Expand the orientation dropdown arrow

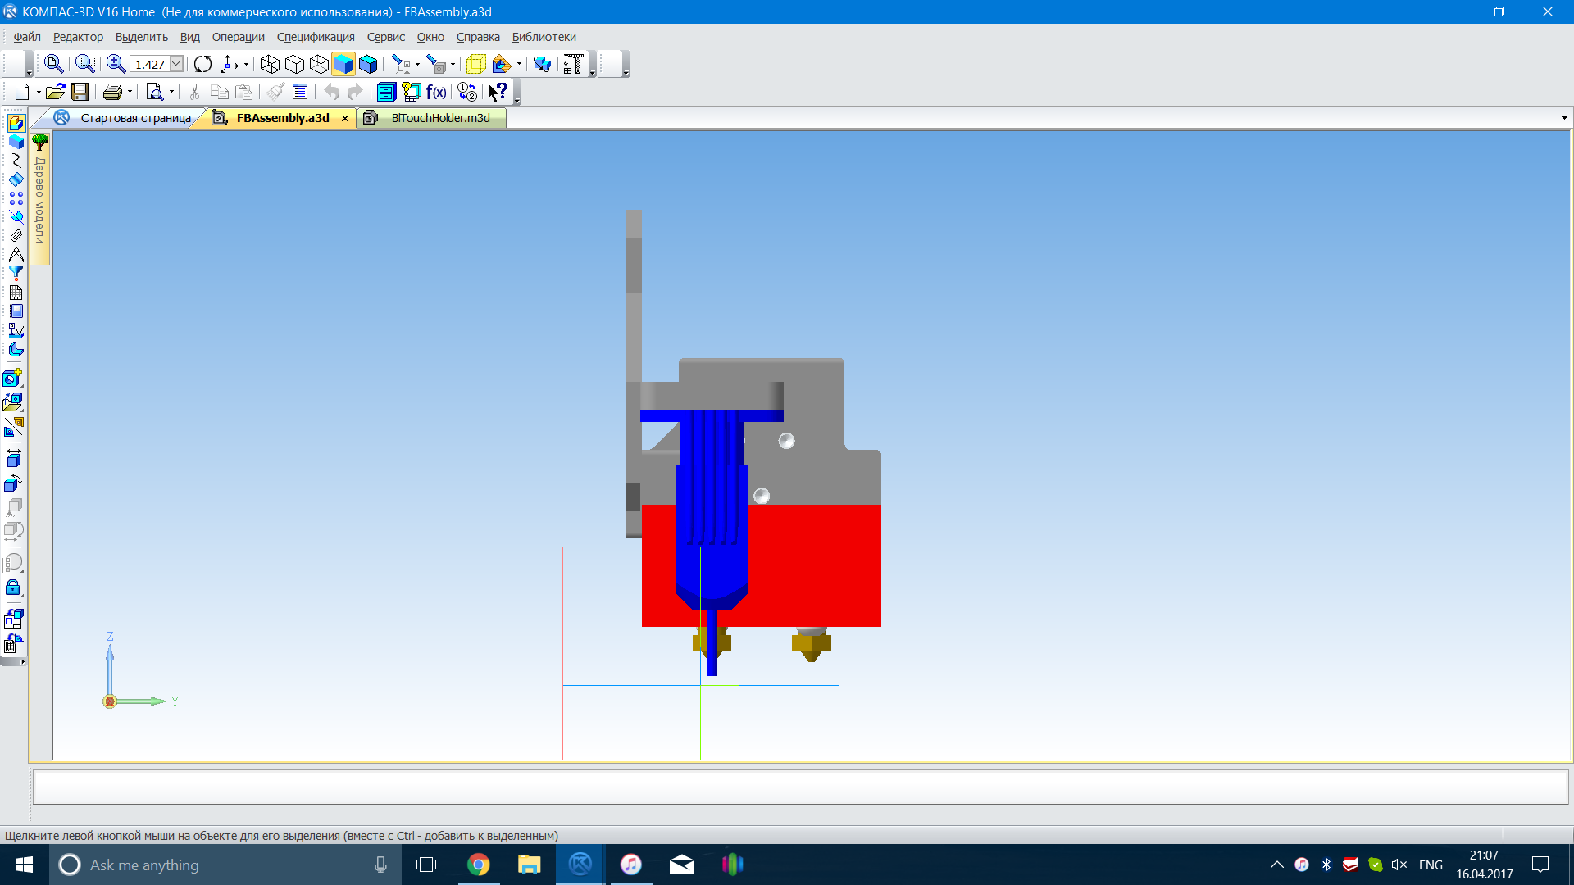click(246, 64)
